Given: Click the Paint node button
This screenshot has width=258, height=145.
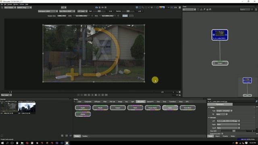Looking at the screenshot, I should point(135,108).
